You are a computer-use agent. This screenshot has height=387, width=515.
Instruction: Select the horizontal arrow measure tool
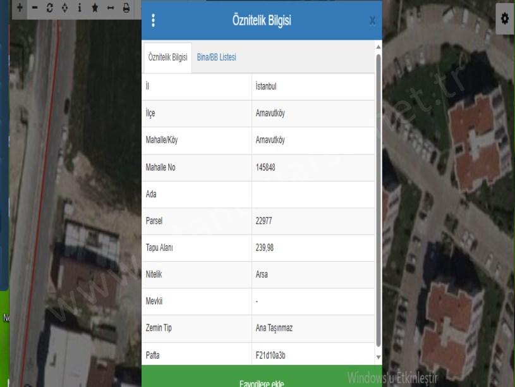click(110, 8)
